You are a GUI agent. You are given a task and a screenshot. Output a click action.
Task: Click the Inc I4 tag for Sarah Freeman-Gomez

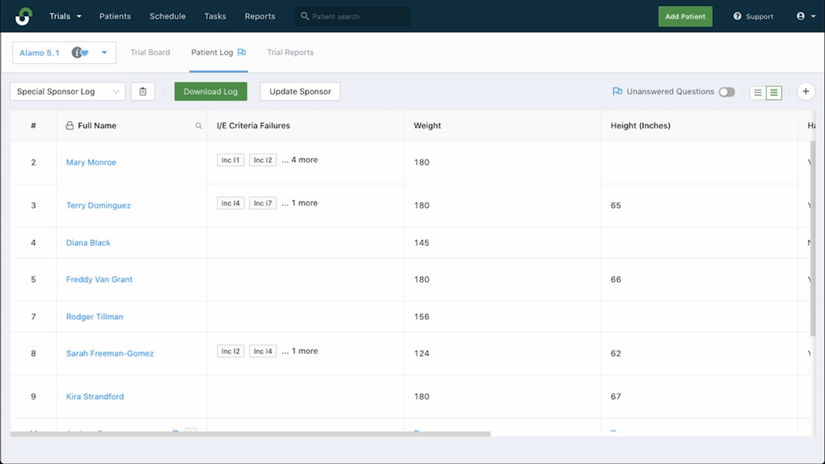263,351
